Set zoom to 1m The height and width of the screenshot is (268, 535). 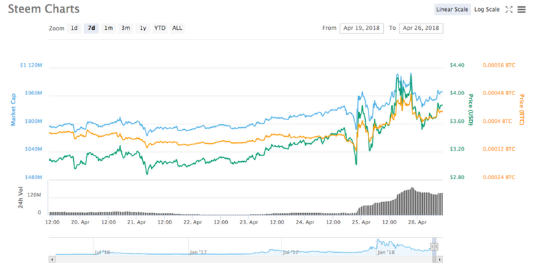(x=109, y=28)
